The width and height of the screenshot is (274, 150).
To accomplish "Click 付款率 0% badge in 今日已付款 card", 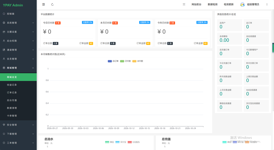I will coord(87,22).
